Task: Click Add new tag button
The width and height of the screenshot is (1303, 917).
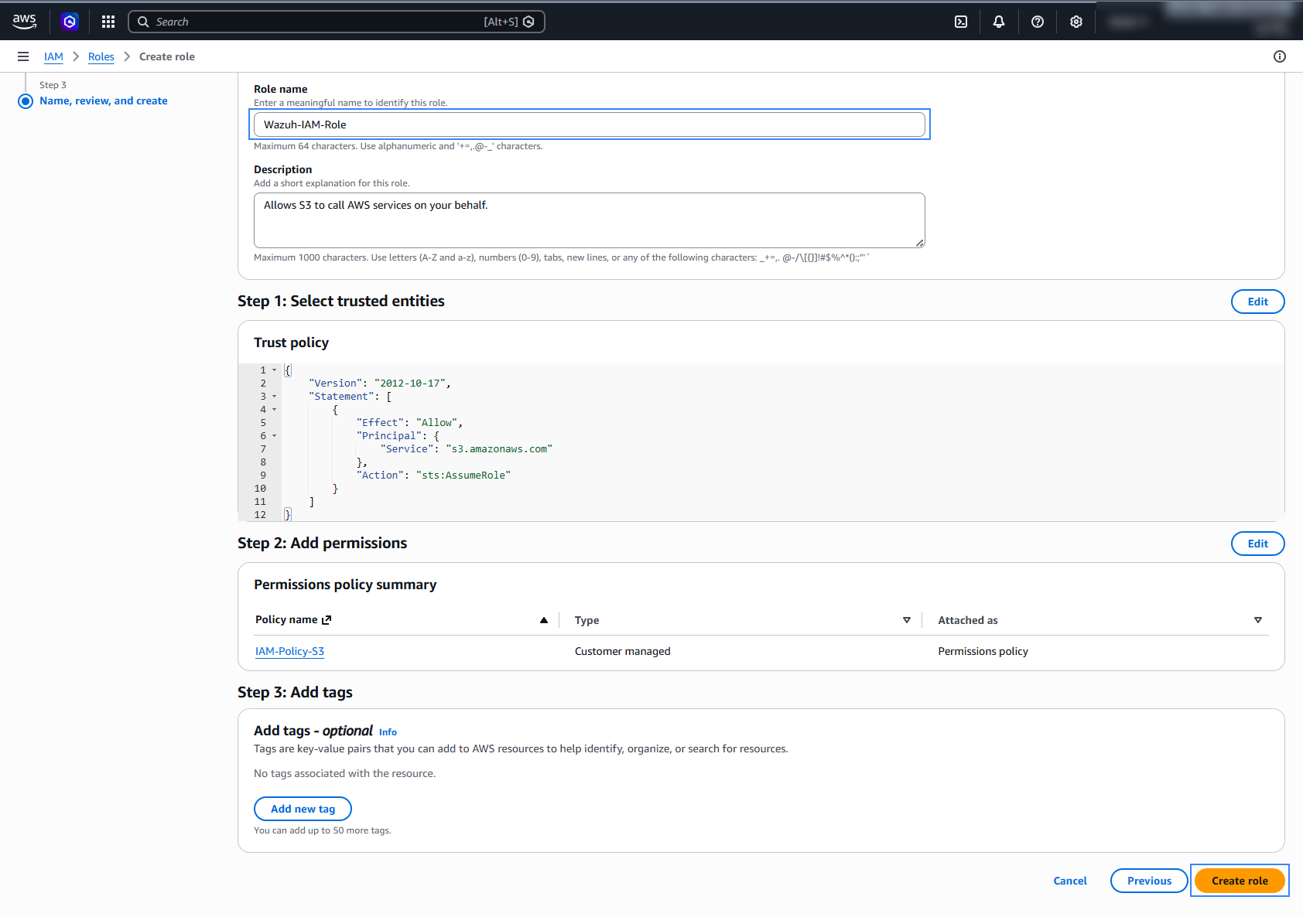Action: (303, 809)
